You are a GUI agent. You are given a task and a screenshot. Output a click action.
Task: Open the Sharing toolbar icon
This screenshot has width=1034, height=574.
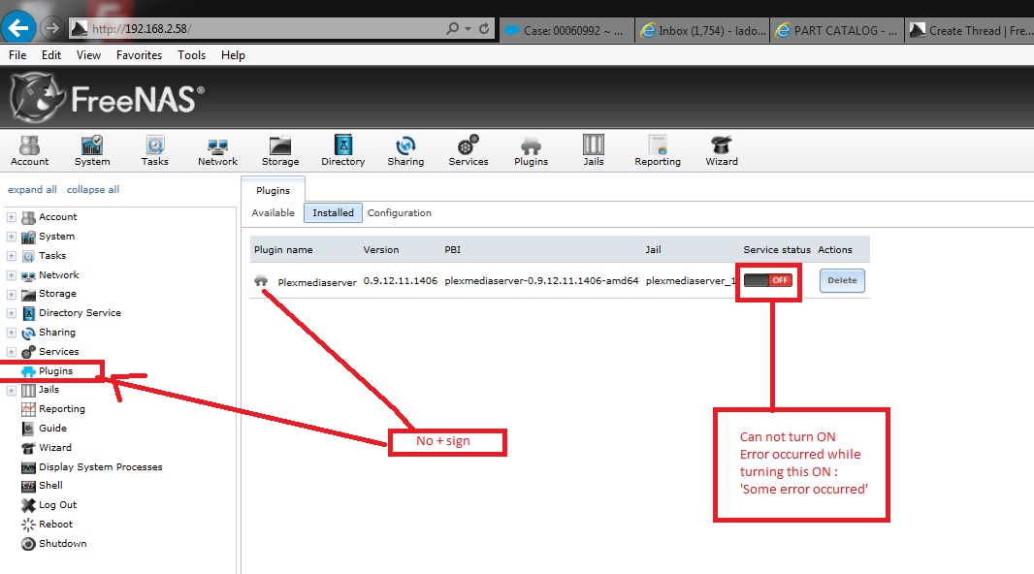point(405,151)
